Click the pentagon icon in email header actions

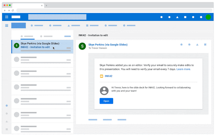[x=181, y=44]
